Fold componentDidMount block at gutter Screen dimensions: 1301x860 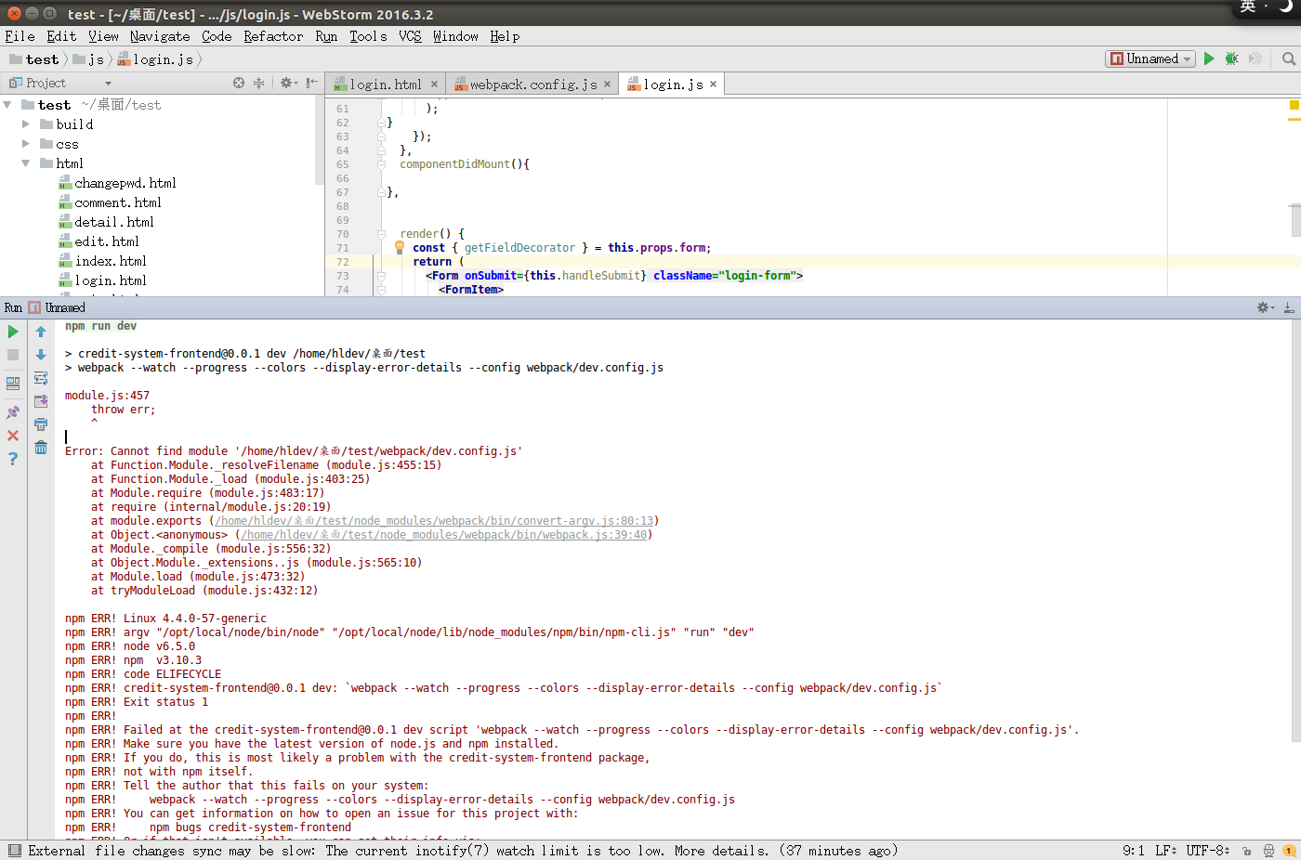[381, 164]
